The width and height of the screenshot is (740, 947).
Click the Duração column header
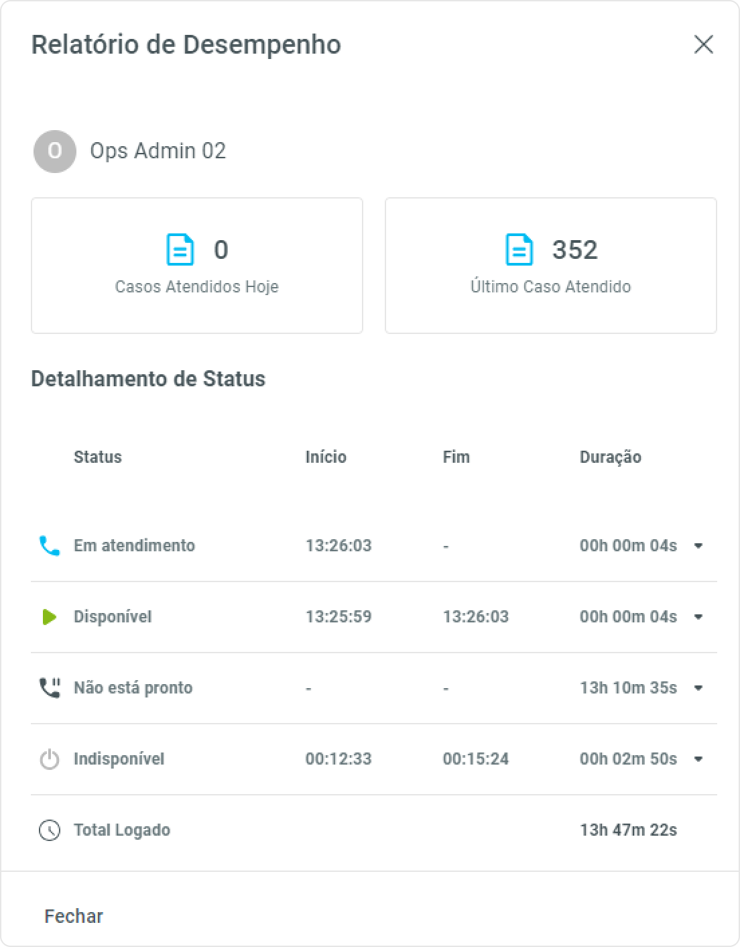point(610,457)
